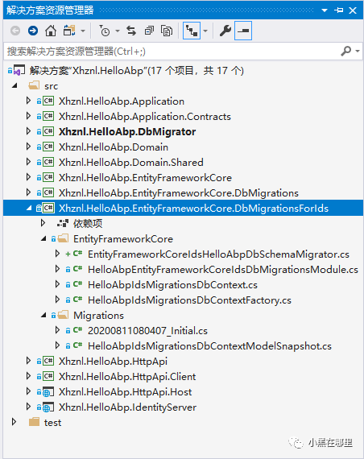364x459 pixels.
Task: Click the Migrations folder icon
Action: click(x=64, y=315)
